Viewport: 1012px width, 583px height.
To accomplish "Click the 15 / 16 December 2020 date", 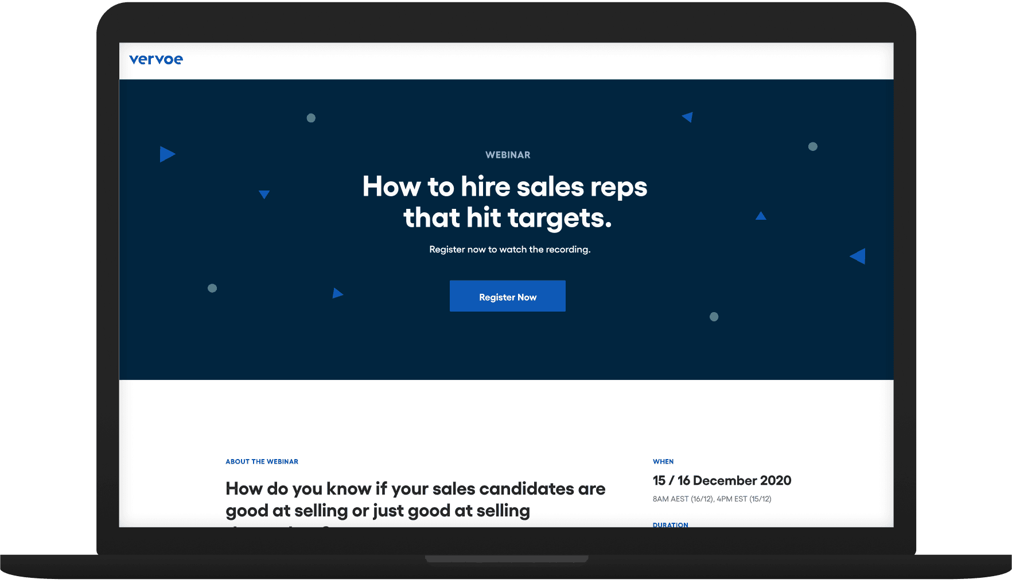I will [722, 480].
